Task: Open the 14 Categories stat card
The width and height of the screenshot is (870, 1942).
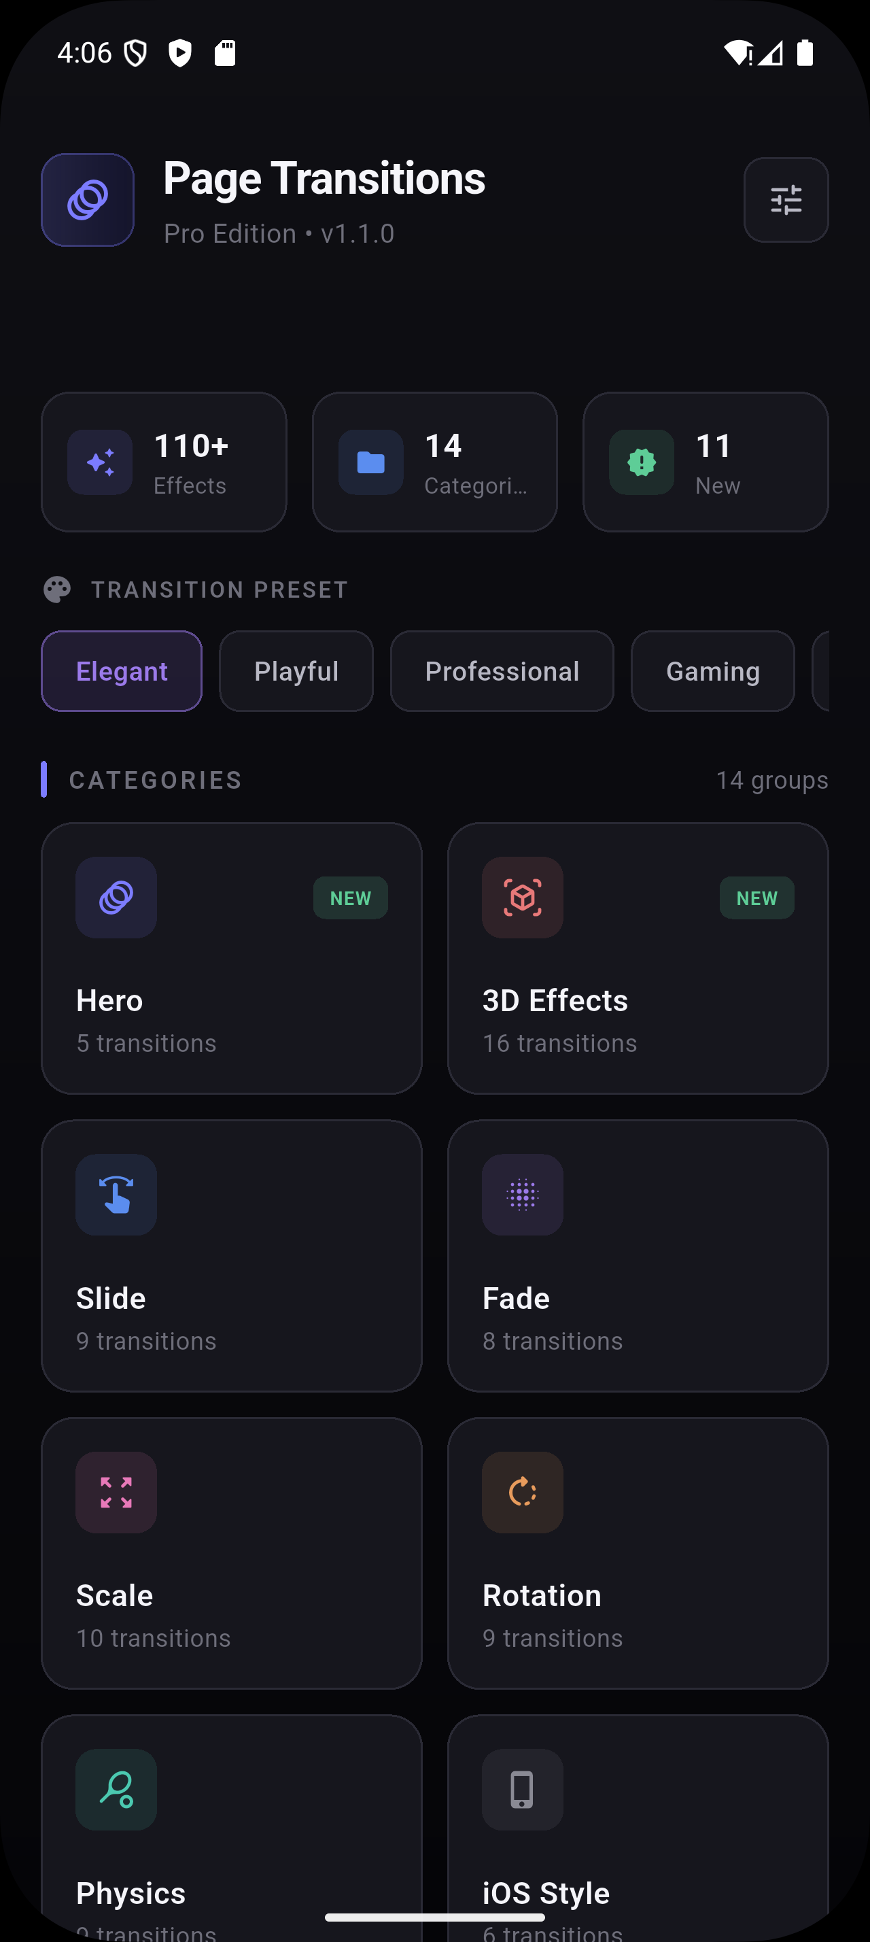Action: tap(434, 462)
